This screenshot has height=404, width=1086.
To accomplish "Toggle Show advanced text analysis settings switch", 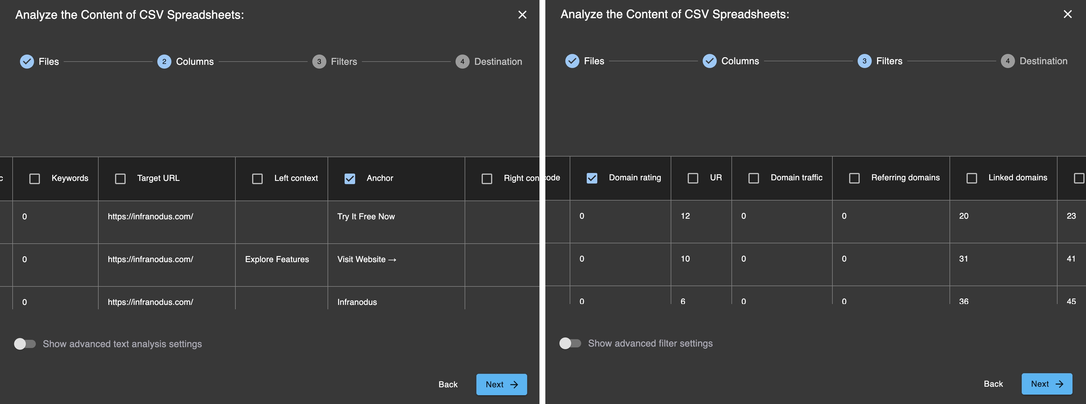I will click(25, 344).
